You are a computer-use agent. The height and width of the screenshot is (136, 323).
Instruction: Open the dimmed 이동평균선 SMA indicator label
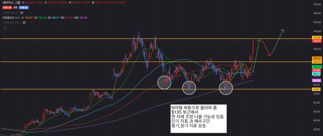[x=11, y=23]
